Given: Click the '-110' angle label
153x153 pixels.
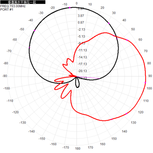Looking at the screenshot, I should click(x=10, y=101).
